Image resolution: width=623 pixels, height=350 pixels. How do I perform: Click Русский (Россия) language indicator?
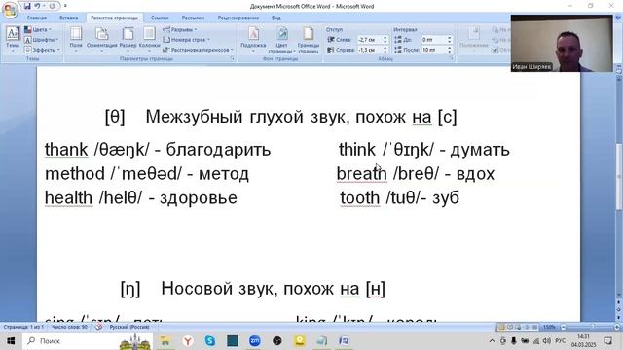[129, 327]
